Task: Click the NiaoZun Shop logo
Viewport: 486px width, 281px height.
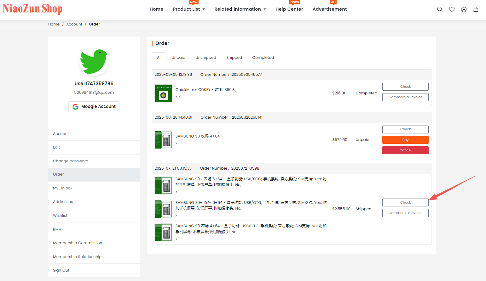Action: 32,9
